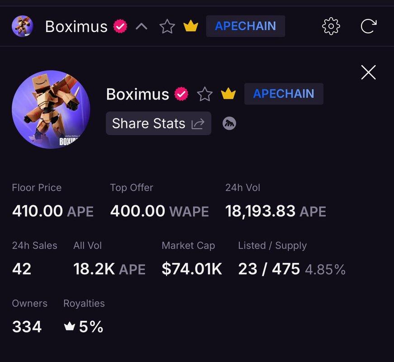Refresh the Boximus collection data
The height and width of the screenshot is (362, 394).
point(368,26)
